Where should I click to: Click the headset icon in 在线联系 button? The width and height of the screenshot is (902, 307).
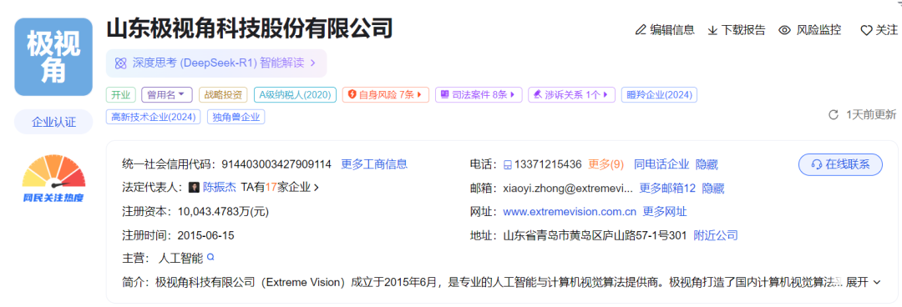coord(816,164)
